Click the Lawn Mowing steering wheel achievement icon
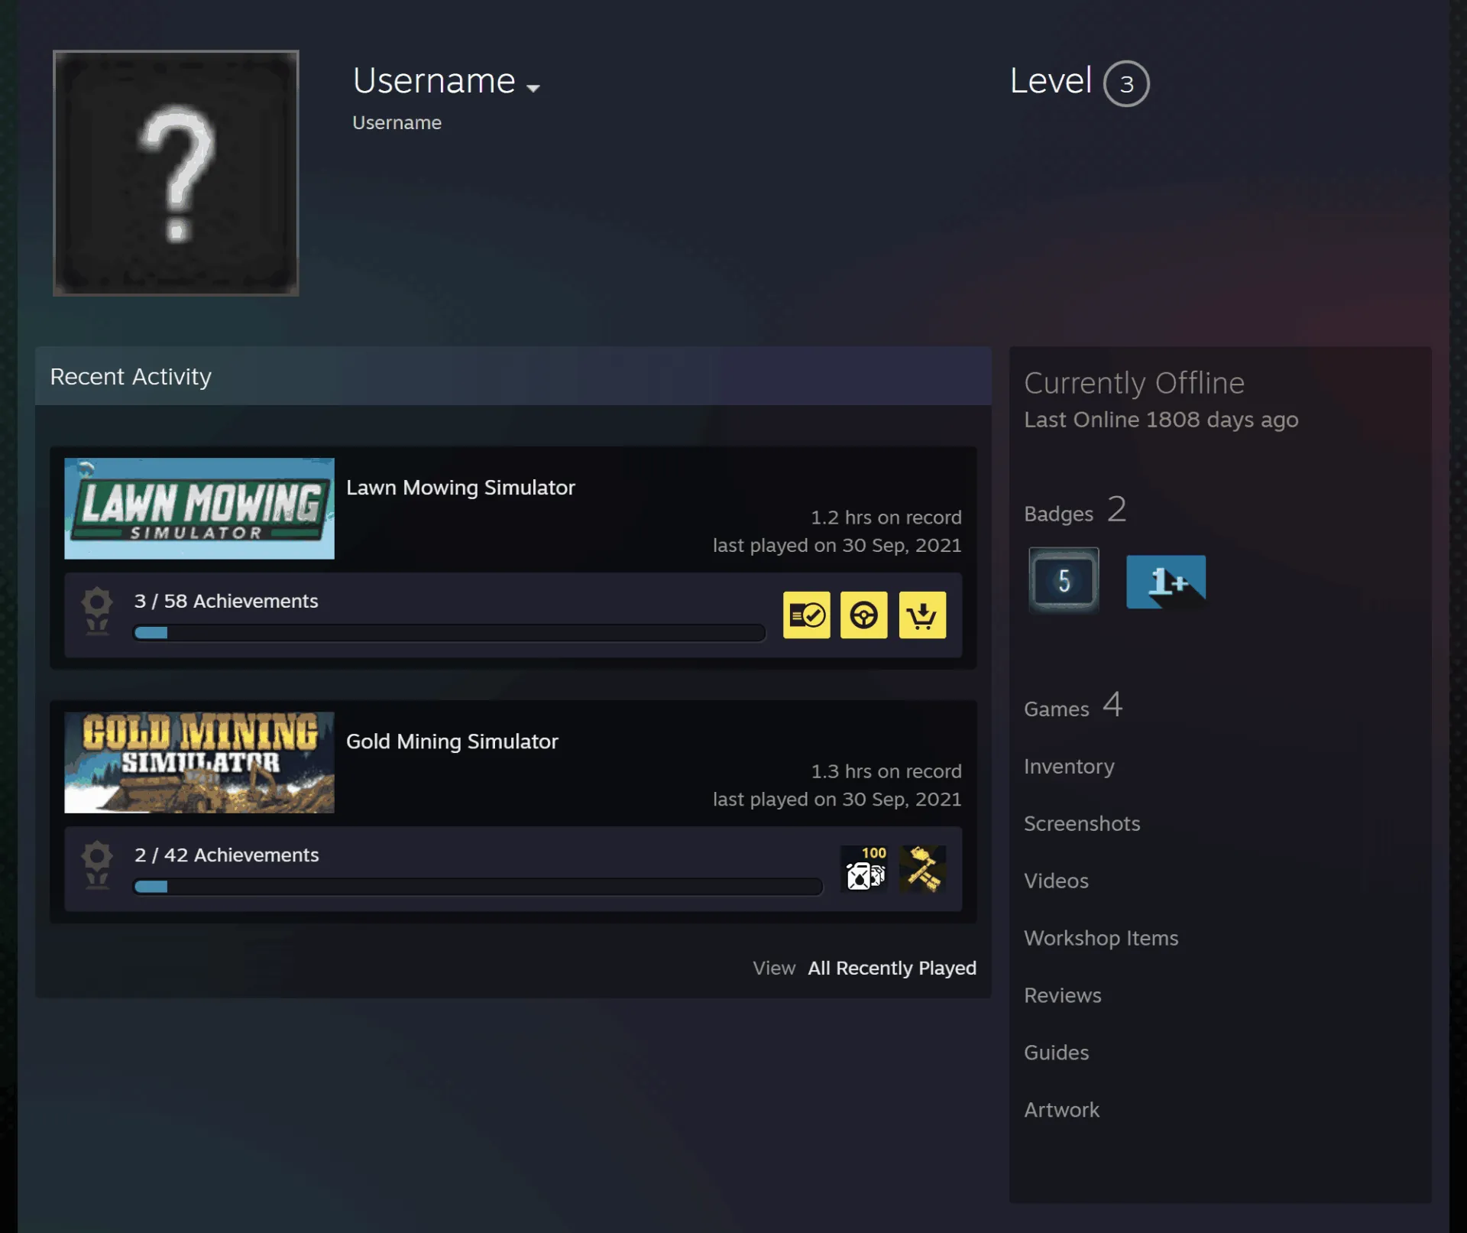1467x1233 pixels. 864,615
